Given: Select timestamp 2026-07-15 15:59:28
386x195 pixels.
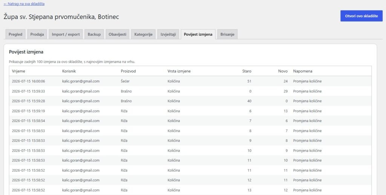Looking at the screenshot, I should pyautogui.click(x=28, y=101).
